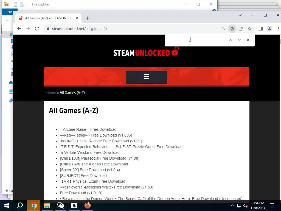Open the help chat bubble taskbar app

point(61,206)
